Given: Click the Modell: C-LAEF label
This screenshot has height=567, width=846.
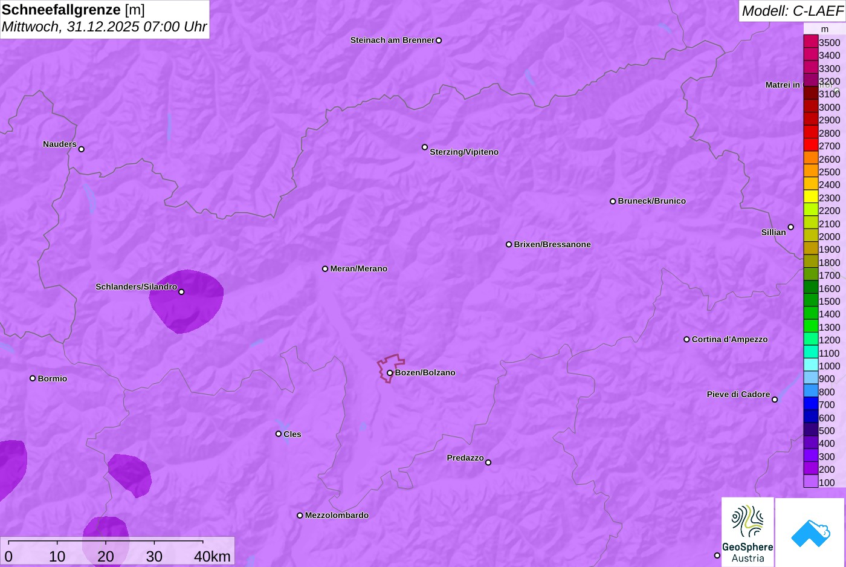Looking at the screenshot, I should (792, 11).
